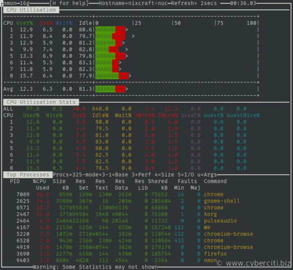Click the 'firefox' command name

pos(215,254)
